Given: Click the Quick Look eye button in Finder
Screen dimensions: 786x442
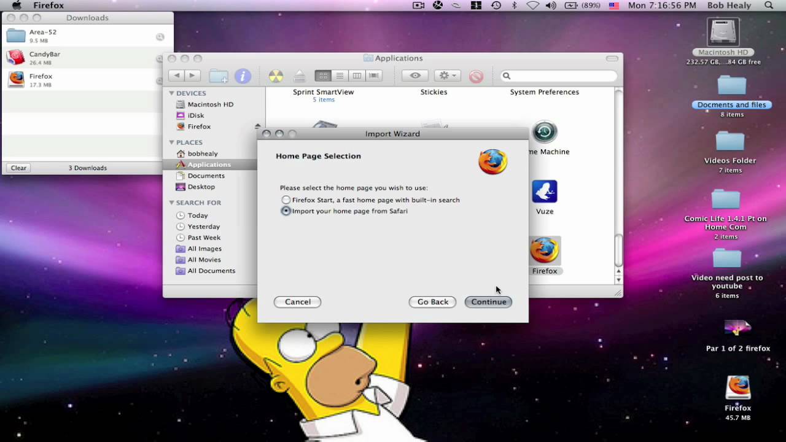Looking at the screenshot, I should click(415, 76).
